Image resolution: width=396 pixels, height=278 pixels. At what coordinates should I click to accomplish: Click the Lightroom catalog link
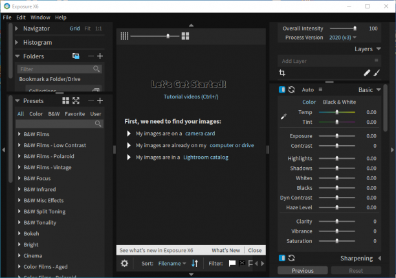point(206,157)
